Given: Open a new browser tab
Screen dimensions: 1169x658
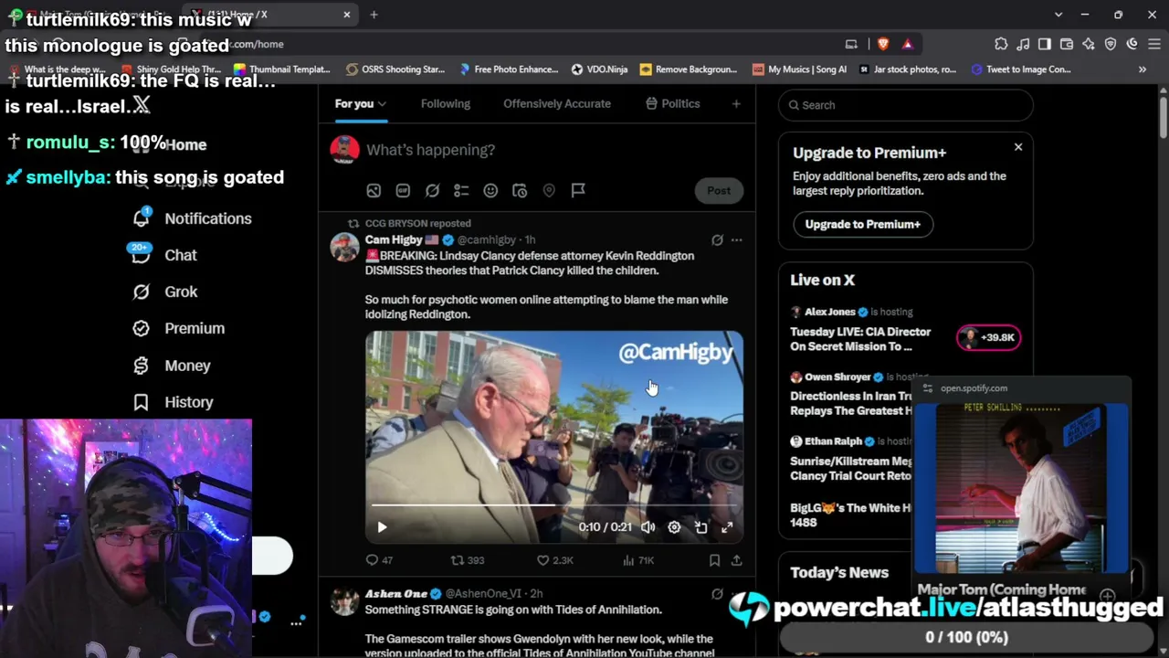Looking at the screenshot, I should [x=374, y=15].
